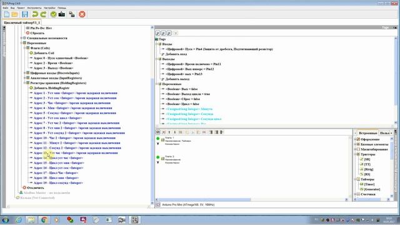Viewport: 400px width, 225px height.
Task: Select the [TT] trigger block
Action: 367,164
